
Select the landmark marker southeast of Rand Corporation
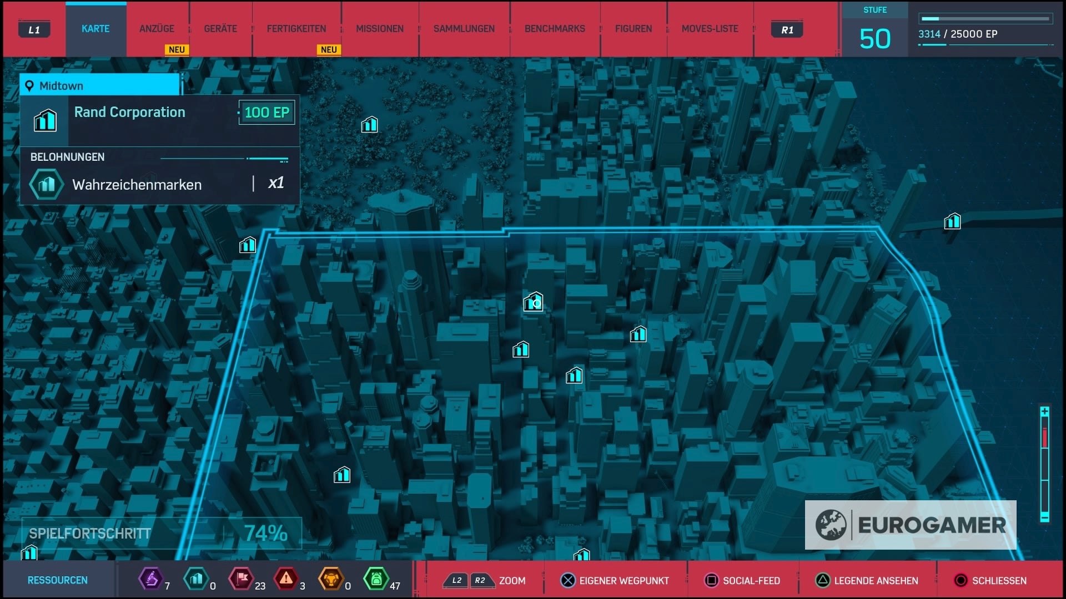(574, 375)
